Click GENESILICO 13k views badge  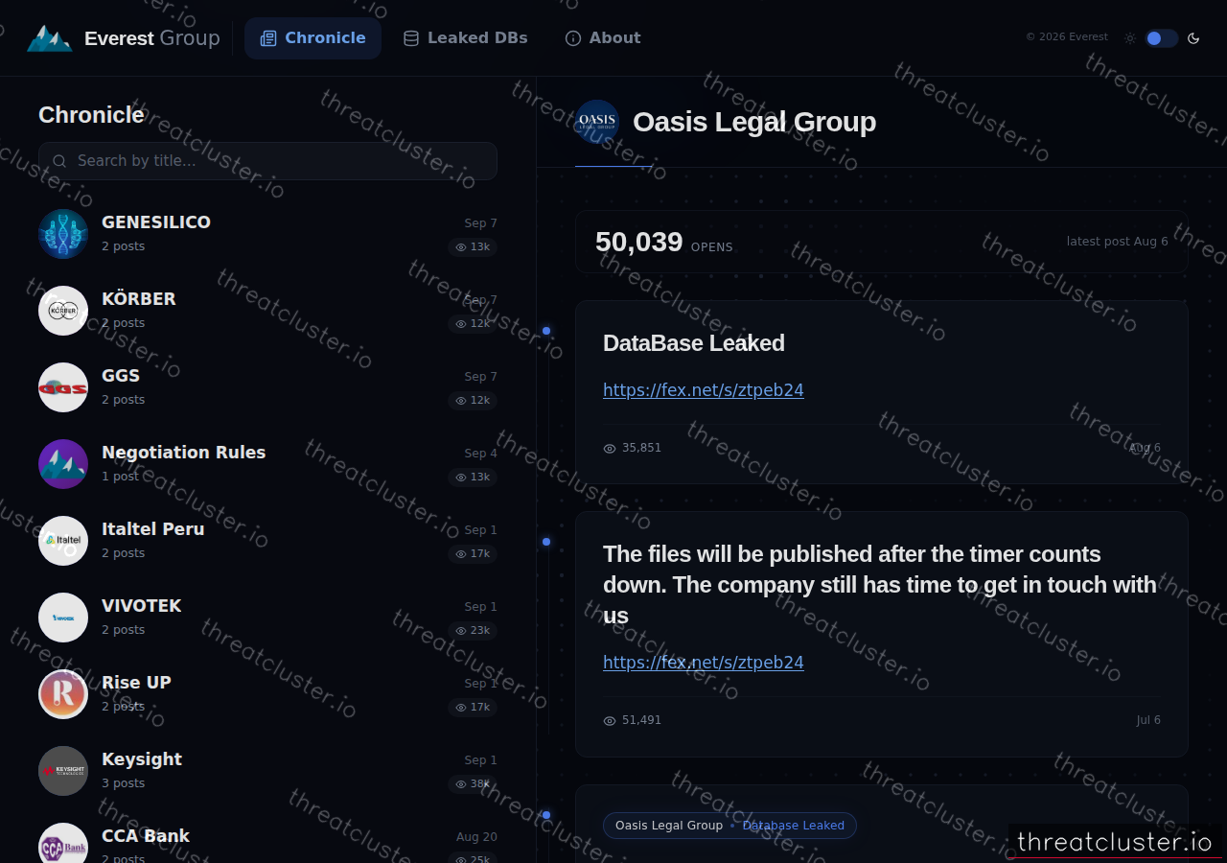(473, 247)
